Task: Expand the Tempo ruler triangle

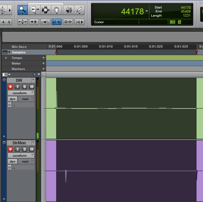Action: point(6,58)
